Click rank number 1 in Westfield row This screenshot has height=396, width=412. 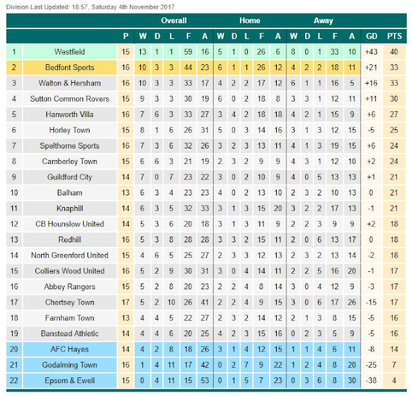[14, 51]
